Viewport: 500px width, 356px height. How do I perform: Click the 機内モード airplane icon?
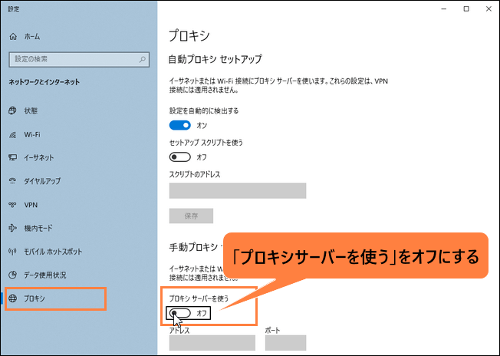click(12, 228)
